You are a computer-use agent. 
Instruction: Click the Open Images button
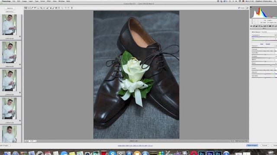pos(252,146)
